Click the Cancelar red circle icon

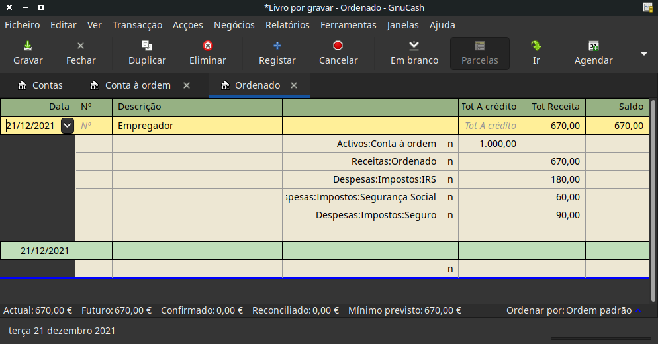click(338, 46)
